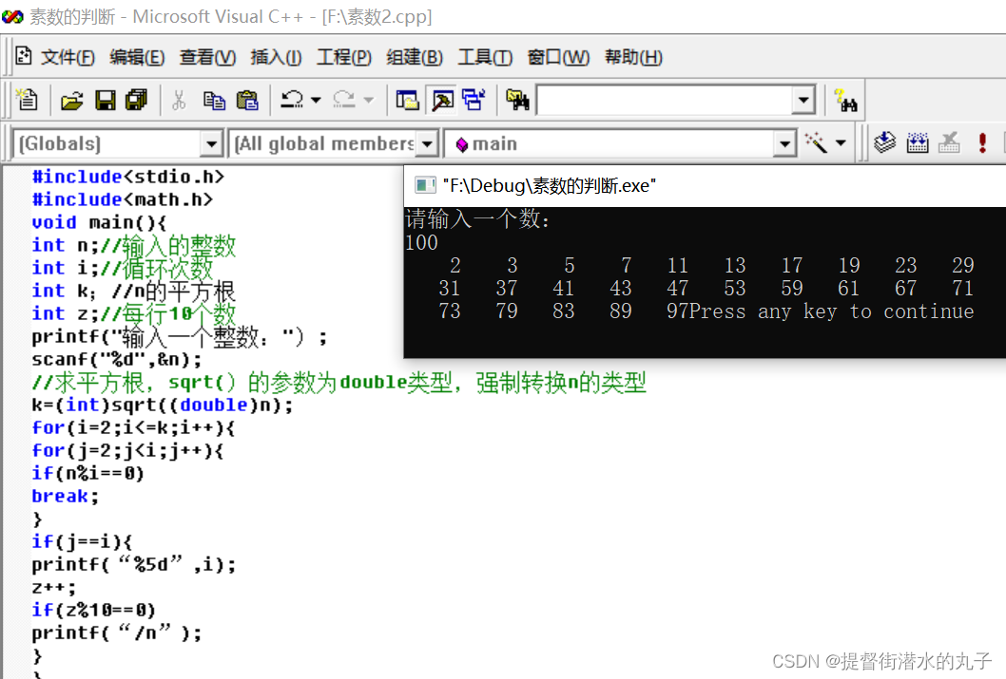This screenshot has width=1006, height=679.
Task: Run program with the red exclamation icon
Action: click(x=982, y=142)
